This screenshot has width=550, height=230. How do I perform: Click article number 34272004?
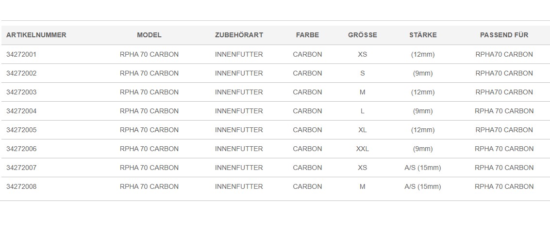[21, 111]
